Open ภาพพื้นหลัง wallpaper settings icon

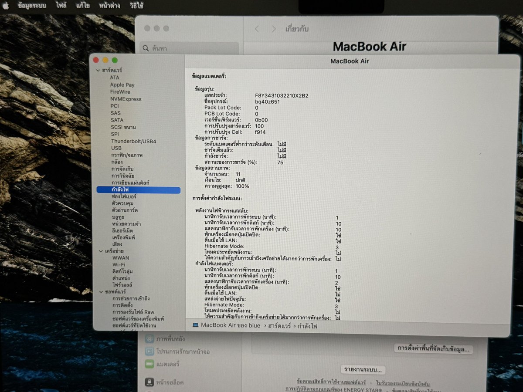point(150,338)
